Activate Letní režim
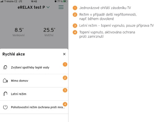Viewport: 156px width, 122px height. point(34,94)
